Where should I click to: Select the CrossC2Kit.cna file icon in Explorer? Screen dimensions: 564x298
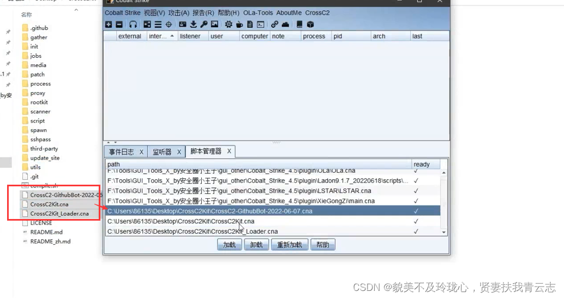[25, 204]
